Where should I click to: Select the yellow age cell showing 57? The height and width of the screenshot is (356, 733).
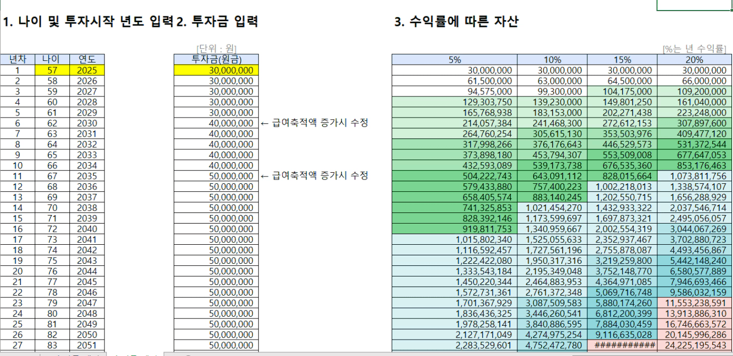[x=52, y=70]
